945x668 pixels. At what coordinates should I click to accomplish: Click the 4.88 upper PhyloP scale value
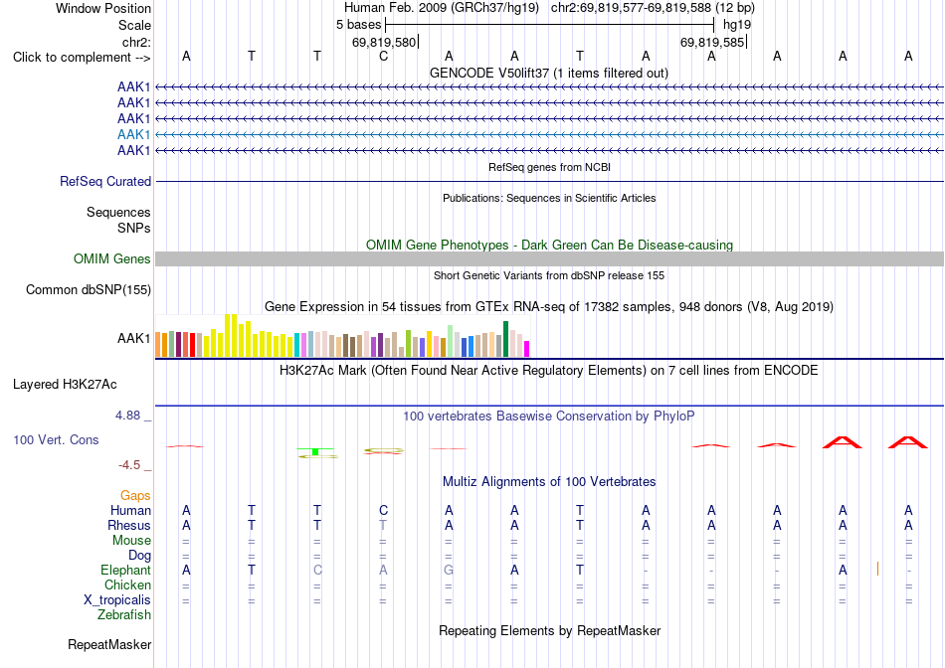[127, 416]
